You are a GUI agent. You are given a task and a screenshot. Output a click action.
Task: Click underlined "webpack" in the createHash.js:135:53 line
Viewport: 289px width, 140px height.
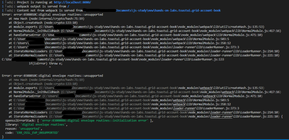click(206, 88)
